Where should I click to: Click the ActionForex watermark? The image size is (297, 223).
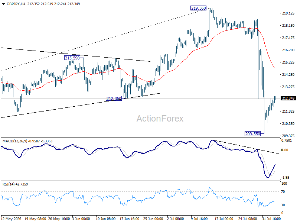160,119
